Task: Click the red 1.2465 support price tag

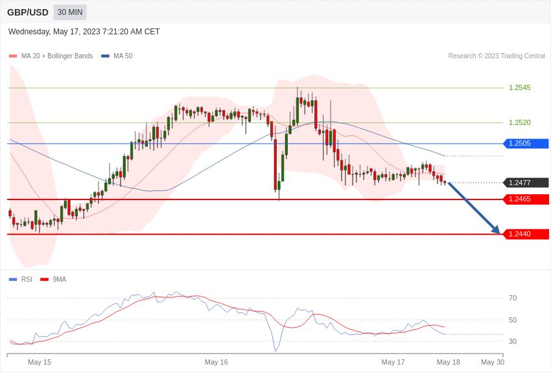Action: (526, 199)
